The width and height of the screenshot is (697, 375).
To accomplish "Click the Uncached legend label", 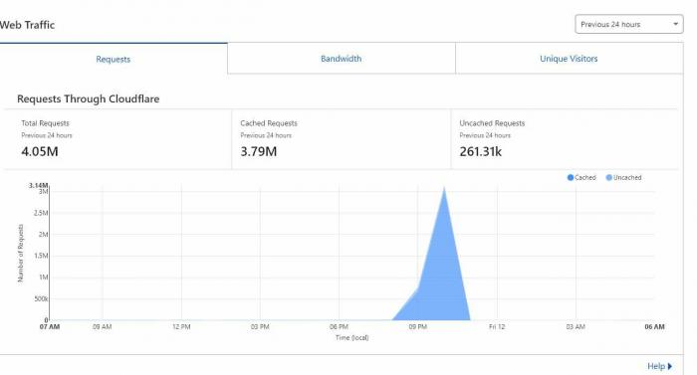I will 627,178.
